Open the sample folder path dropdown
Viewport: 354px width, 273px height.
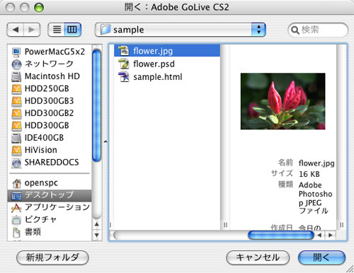tap(181, 30)
